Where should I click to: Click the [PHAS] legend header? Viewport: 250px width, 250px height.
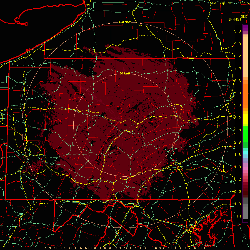click(x=235, y=19)
